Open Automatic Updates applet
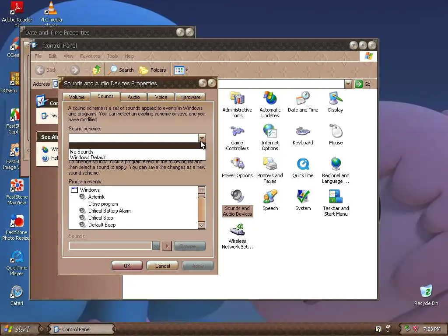 pyautogui.click(x=270, y=105)
